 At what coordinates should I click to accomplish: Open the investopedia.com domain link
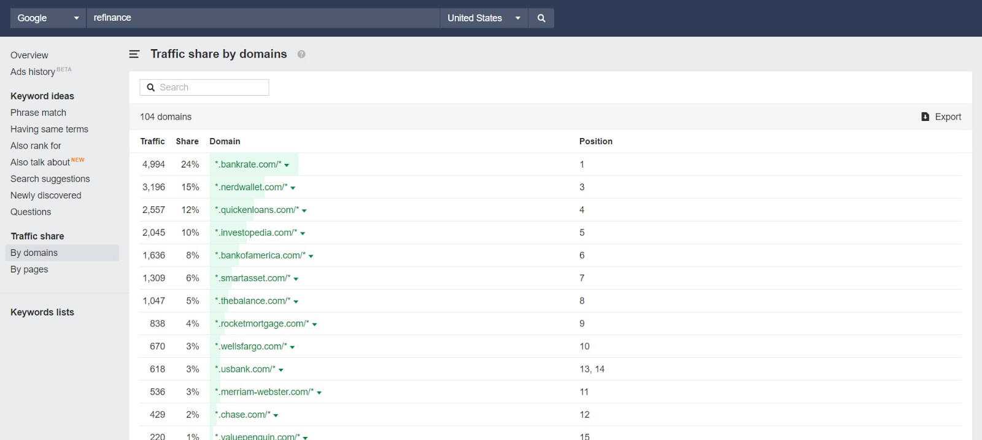pyautogui.click(x=256, y=233)
